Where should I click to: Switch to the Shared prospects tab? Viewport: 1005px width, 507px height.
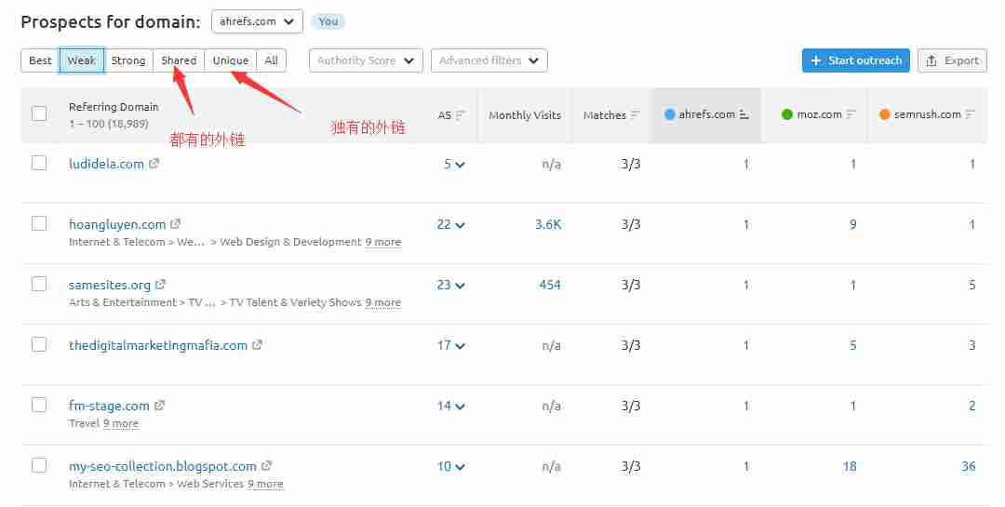[179, 60]
